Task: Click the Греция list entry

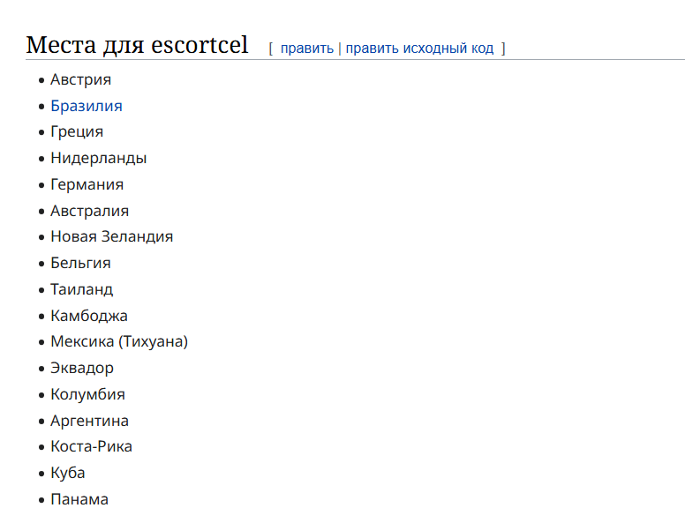Action: coord(77,131)
